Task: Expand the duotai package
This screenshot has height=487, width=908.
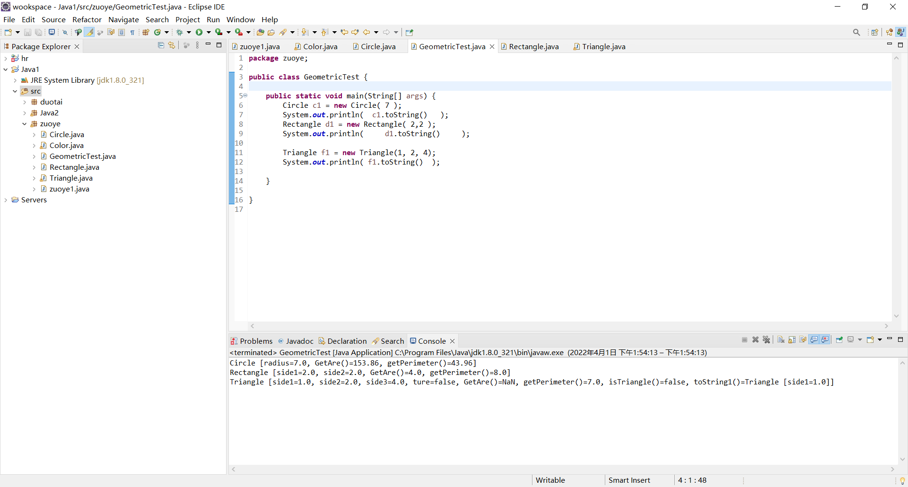Action: (25, 102)
